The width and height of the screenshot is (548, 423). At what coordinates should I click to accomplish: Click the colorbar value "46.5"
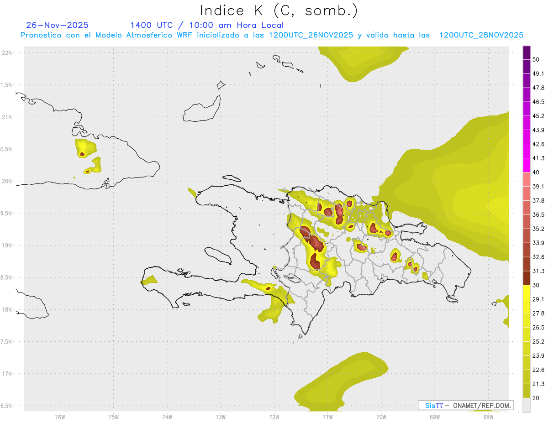click(x=538, y=102)
